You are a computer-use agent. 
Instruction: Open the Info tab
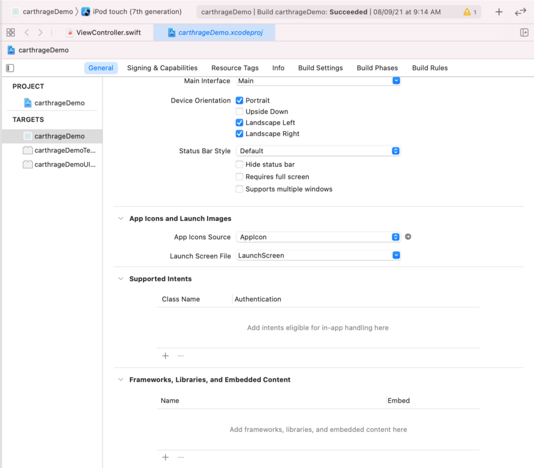click(278, 68)
